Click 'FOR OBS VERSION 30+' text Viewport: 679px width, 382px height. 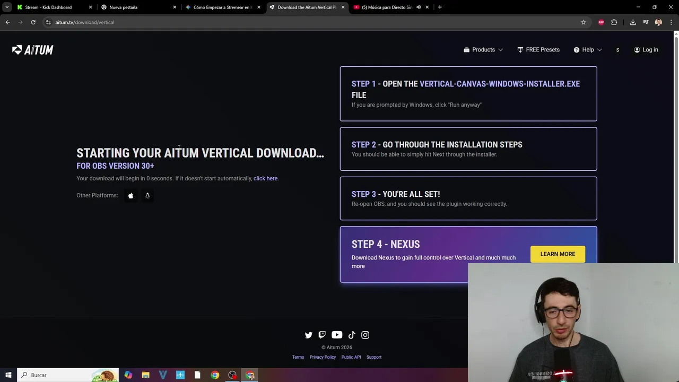[115, 166]
